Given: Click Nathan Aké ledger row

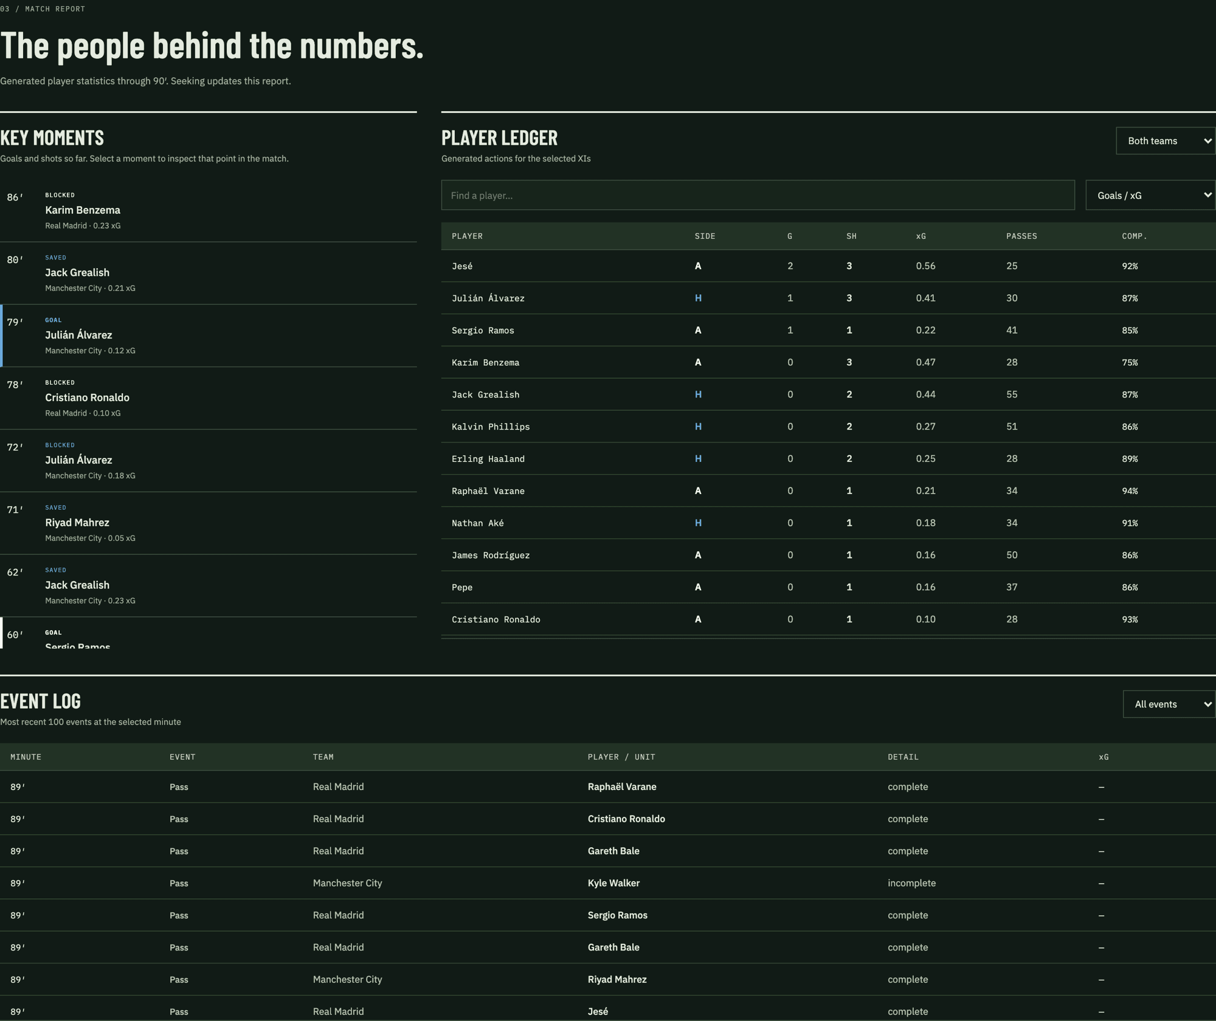Looking at the screenshot, I should pos(828,523).
